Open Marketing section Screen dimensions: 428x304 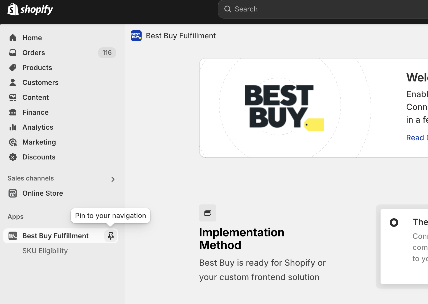tap(39, 142)
